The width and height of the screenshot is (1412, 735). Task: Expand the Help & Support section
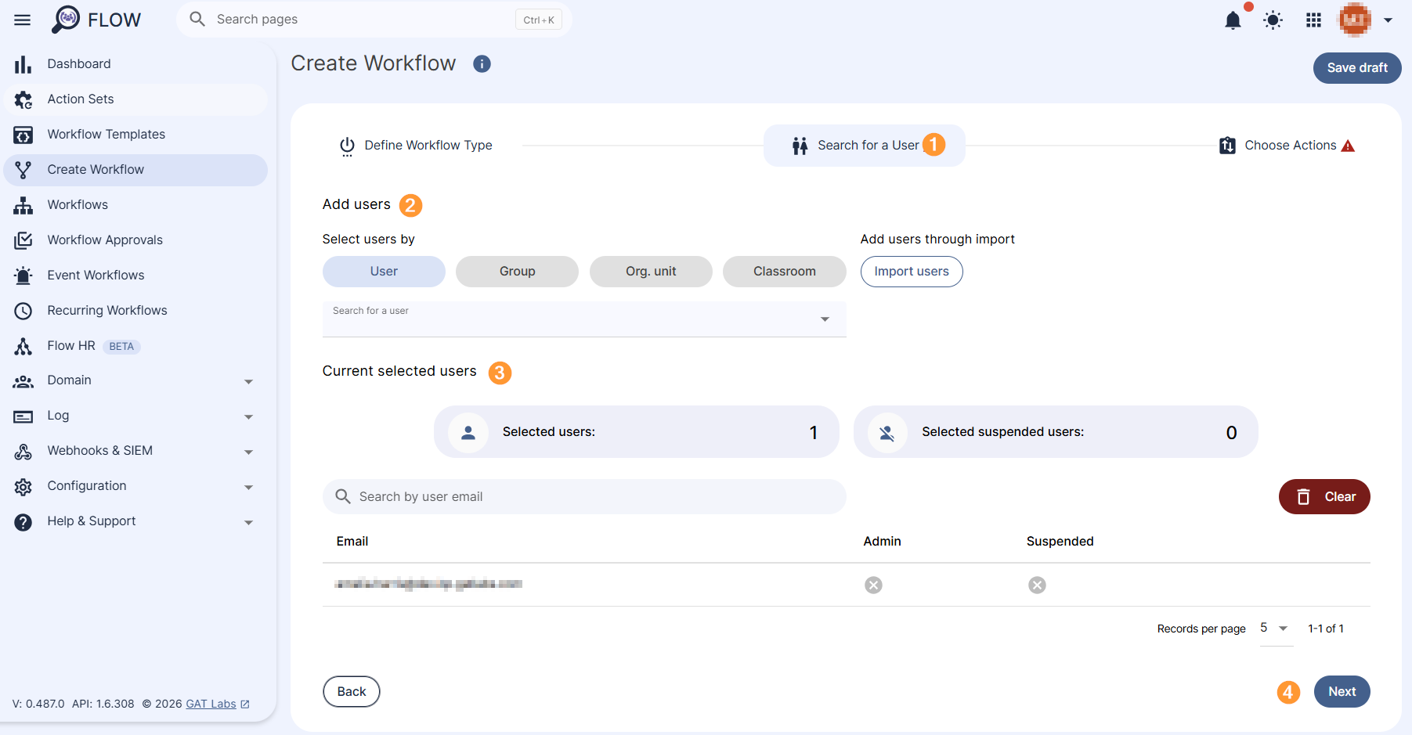tap(248, 523)
